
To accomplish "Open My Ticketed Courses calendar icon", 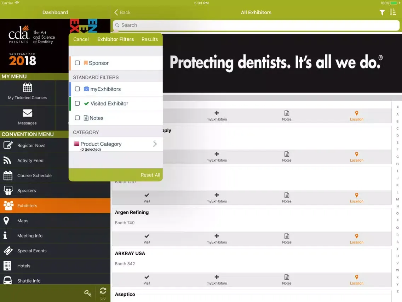I will pyautogui.click(x=28, y=88).
